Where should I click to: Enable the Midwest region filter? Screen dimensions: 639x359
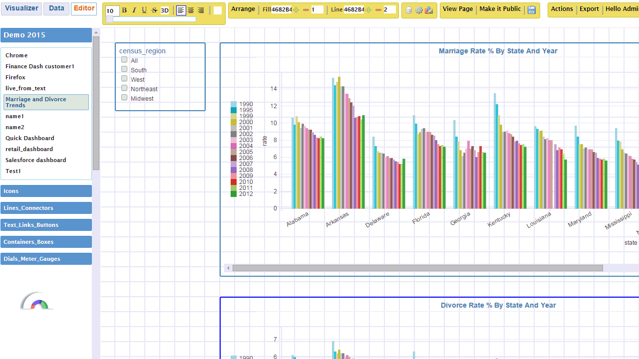pos(124,97)
